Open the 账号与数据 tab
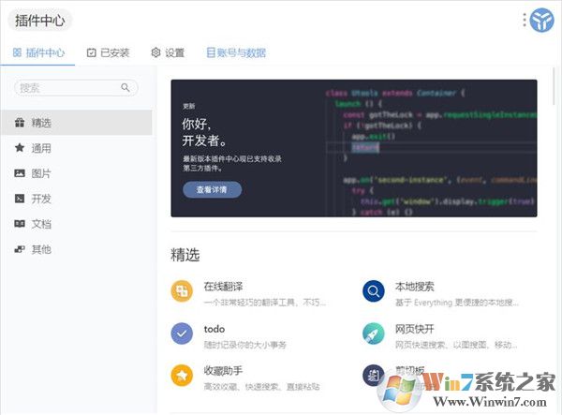This screenshot has height=415, width=562. pyautogui.click(x=237, y=53)
